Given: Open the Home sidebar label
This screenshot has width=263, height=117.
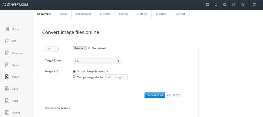Looking at the screenshot, I should pyautogui.click(x=15, y=29).
